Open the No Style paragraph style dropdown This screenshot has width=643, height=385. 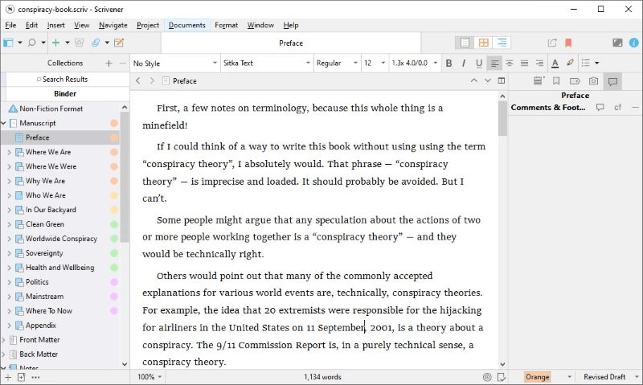(174, 63)
